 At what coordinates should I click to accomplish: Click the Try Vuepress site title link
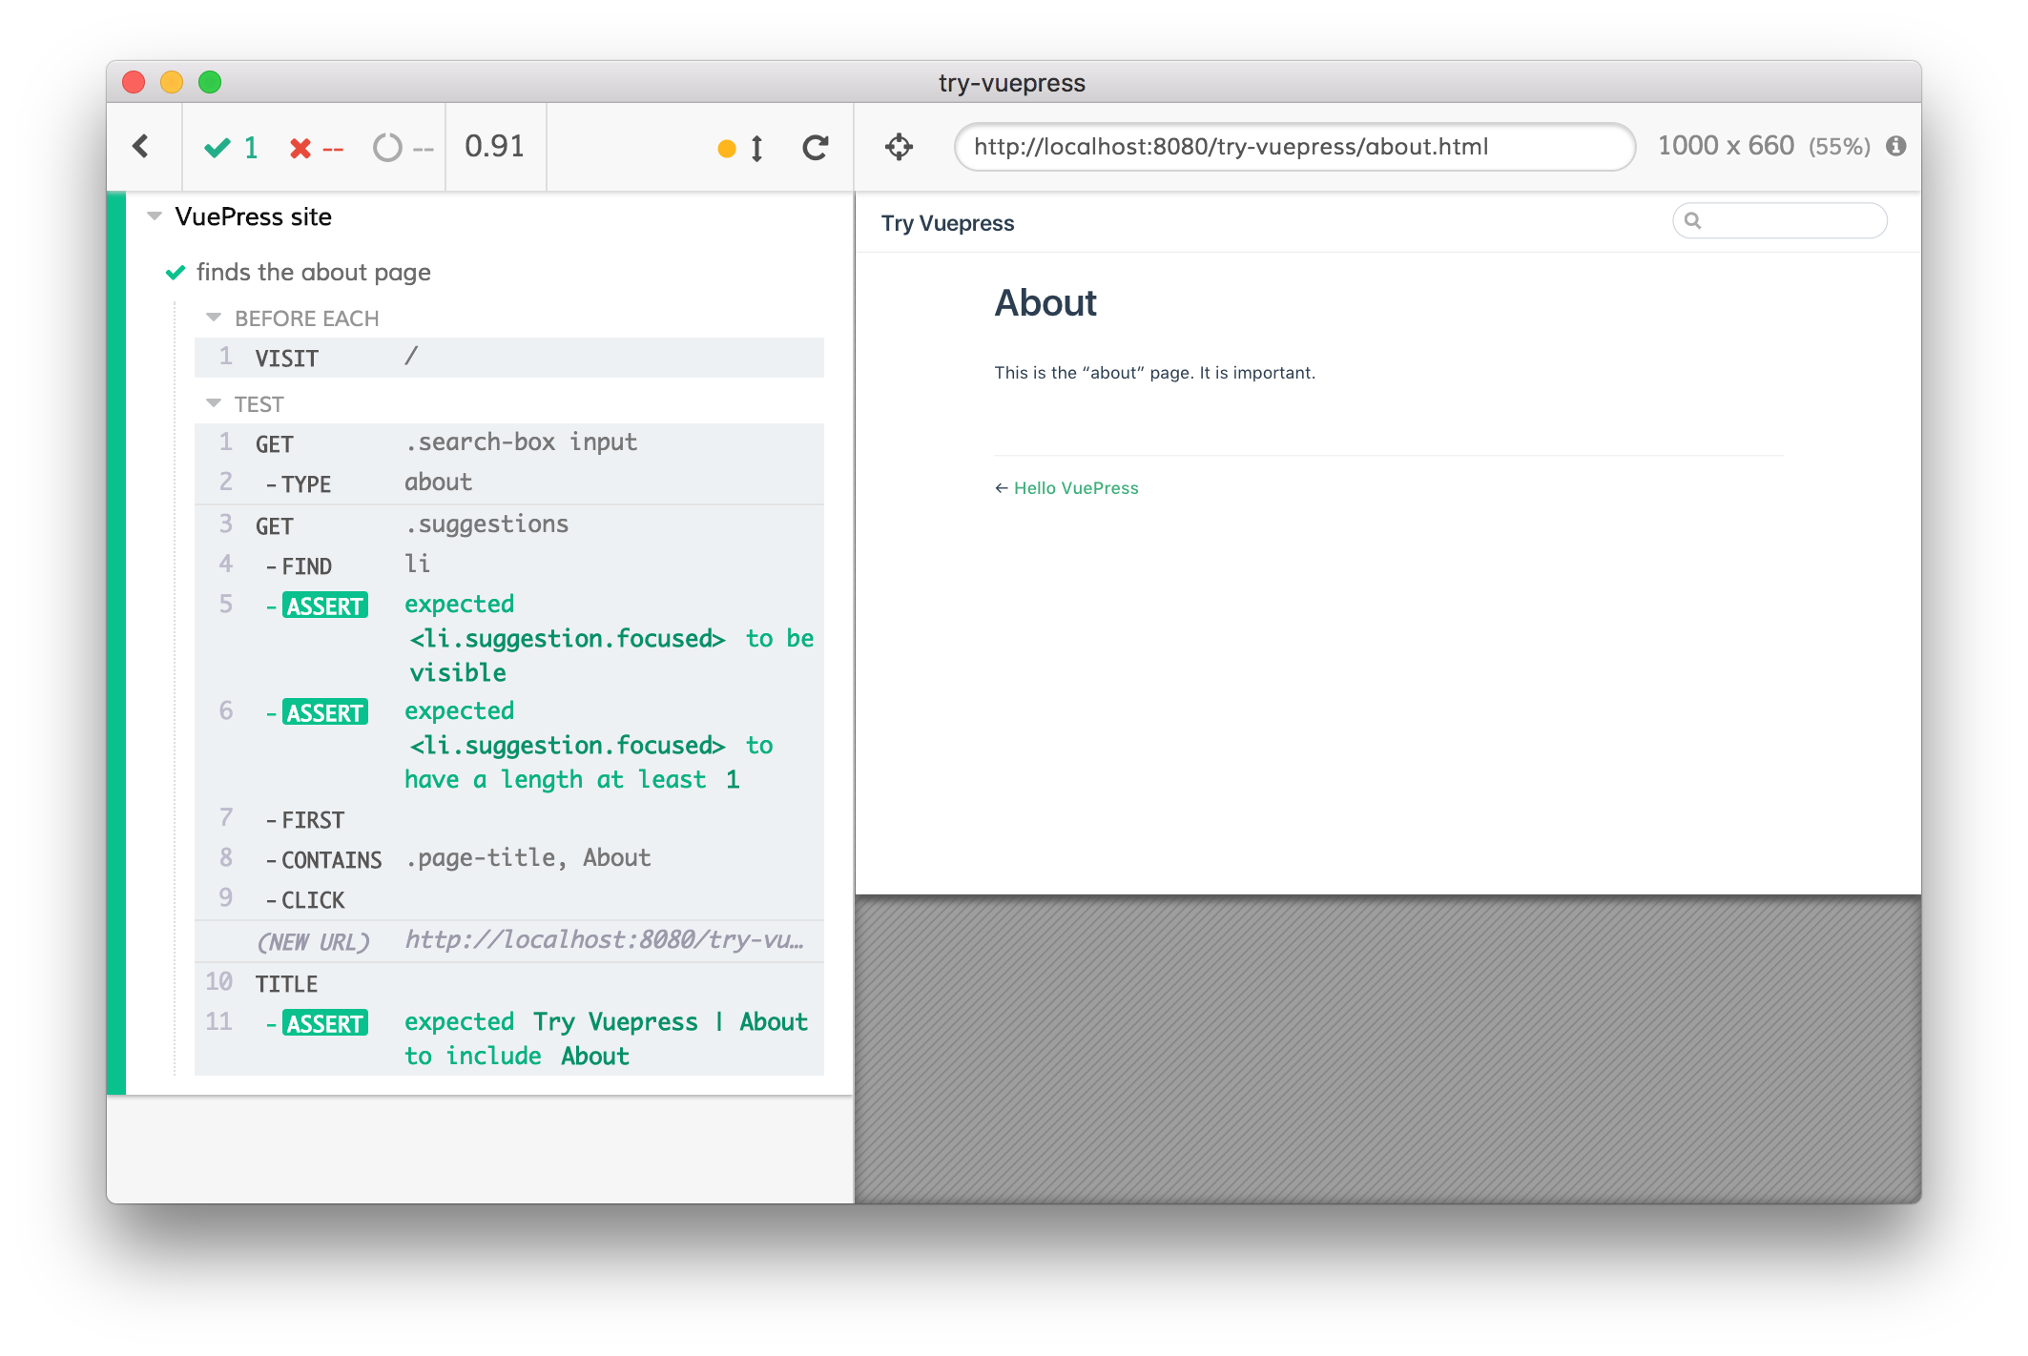pos(947,223)
